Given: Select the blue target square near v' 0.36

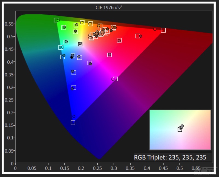Looking at the screenshot, I should pyautogui.click(x=74, y=73).
